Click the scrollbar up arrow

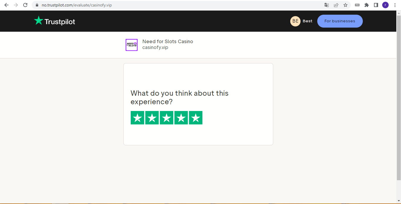point(399,13)
